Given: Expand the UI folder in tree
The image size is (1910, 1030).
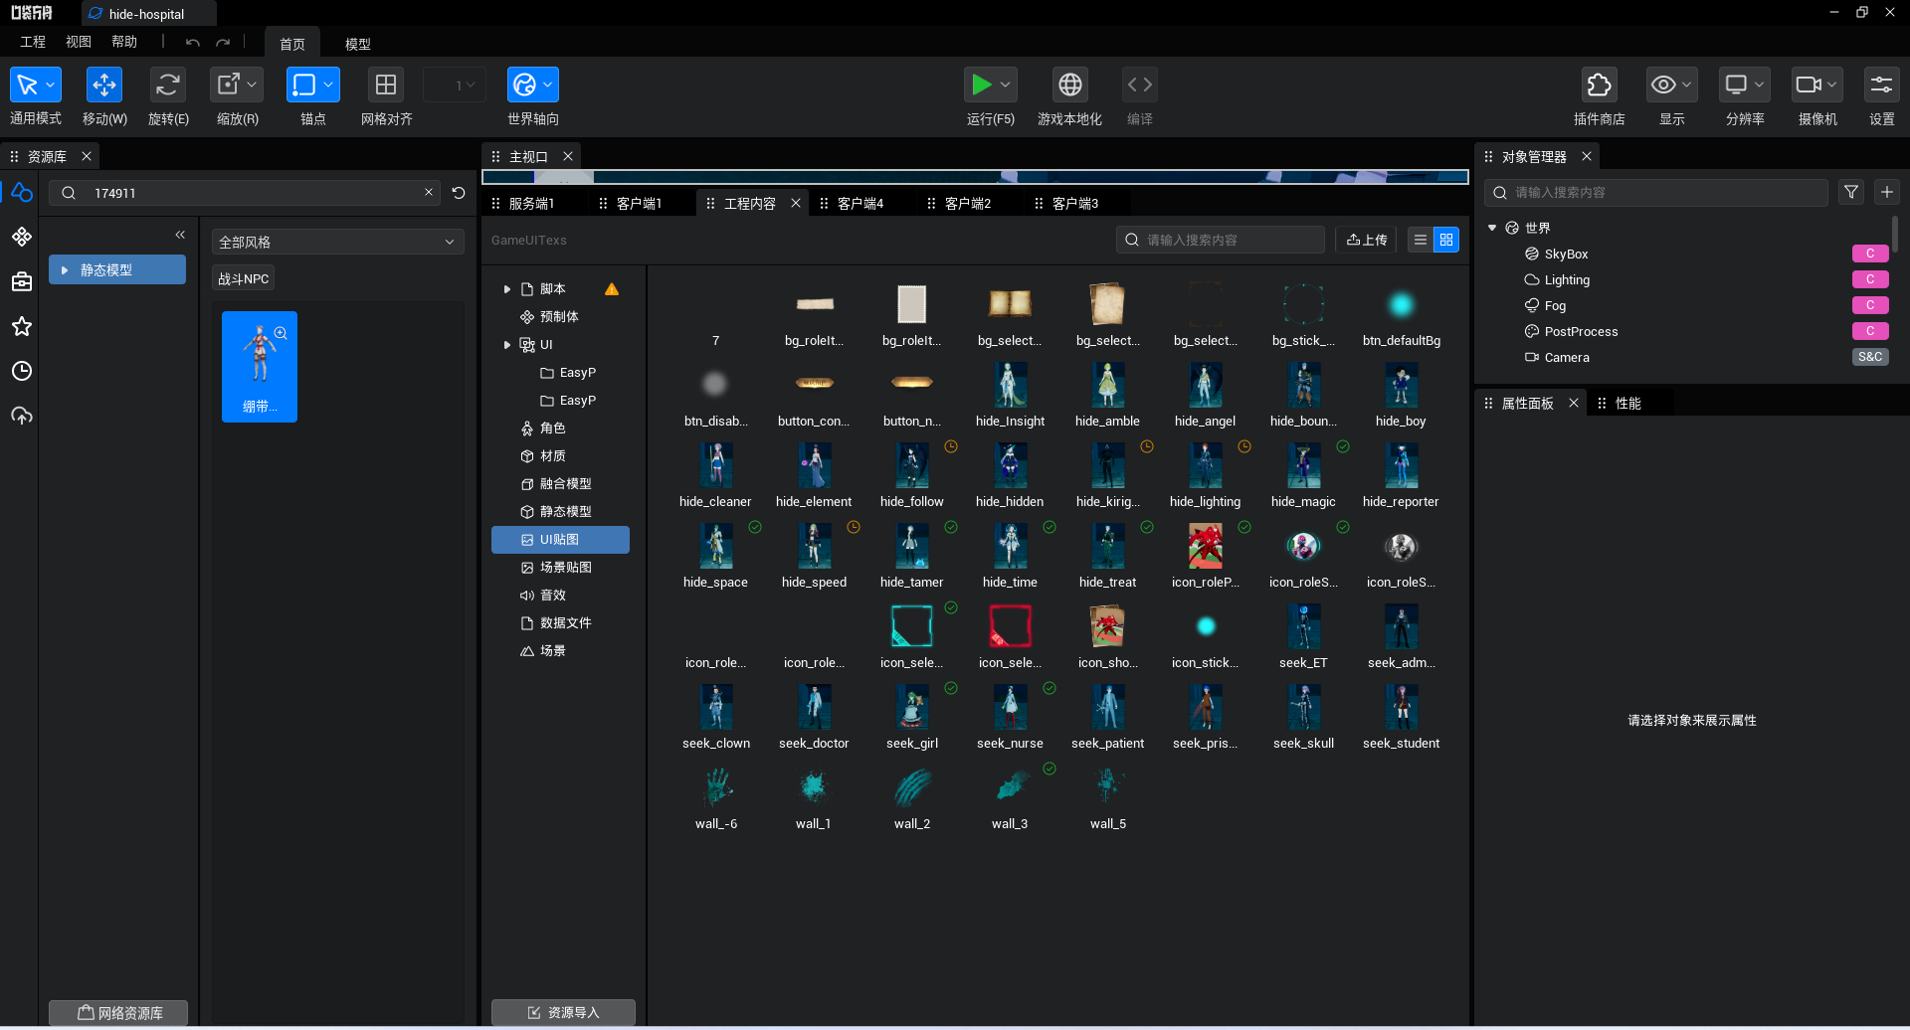Looking at the screenshot, I should click(507, 345).
